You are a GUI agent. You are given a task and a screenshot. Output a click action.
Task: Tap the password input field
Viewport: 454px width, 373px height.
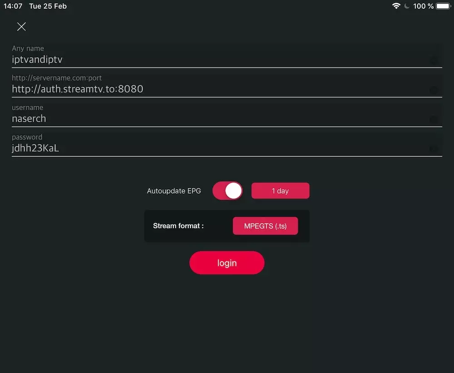[x=204, y=148]
